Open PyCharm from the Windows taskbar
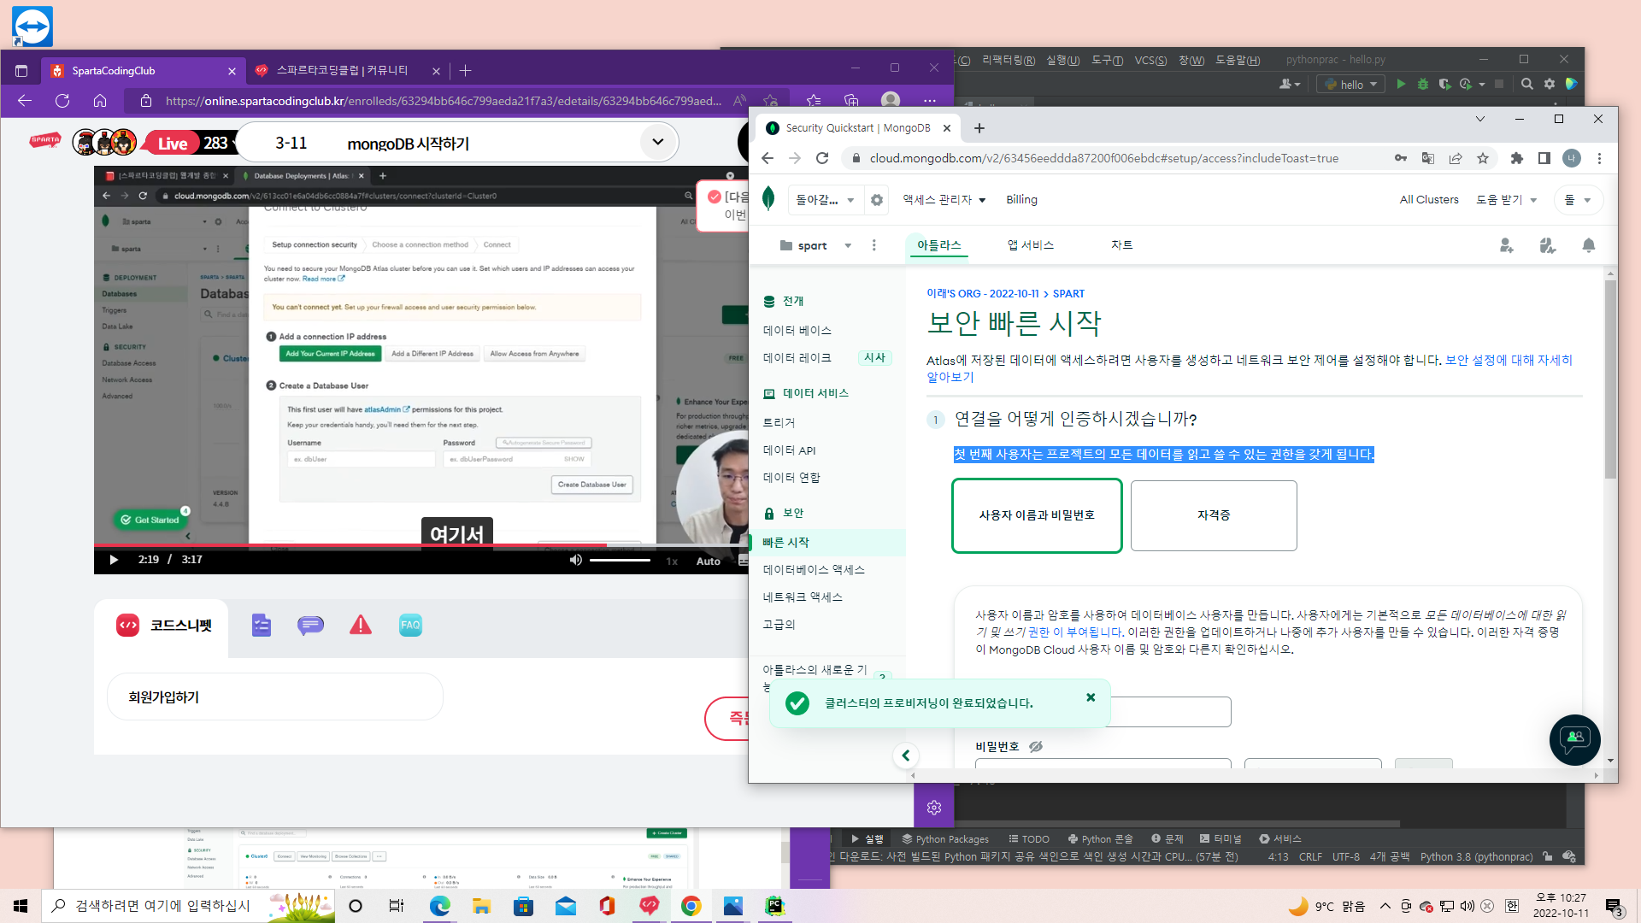This screenshot has height=923, width=1641. (x=774, y=906)
